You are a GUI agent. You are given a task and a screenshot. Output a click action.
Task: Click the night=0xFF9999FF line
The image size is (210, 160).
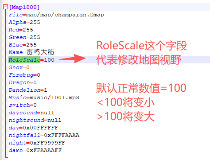37,143
